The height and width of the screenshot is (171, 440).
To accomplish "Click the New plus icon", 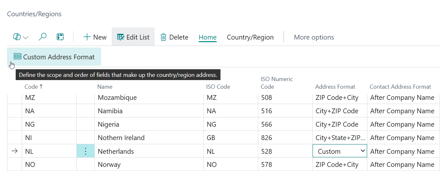I will 87,37.
